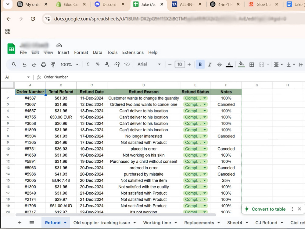Click the cloud save status icon

pos(59,45)
